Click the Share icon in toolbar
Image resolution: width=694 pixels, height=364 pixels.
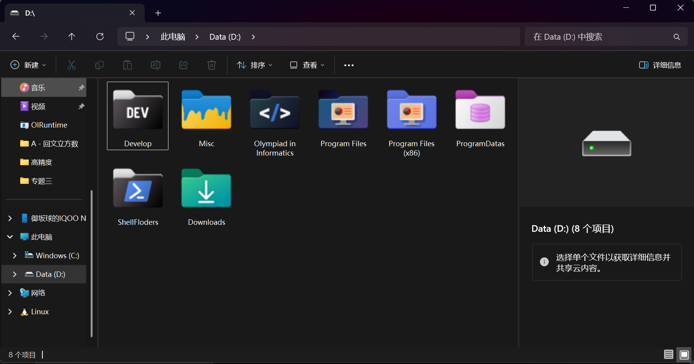(x=184, y=65)
